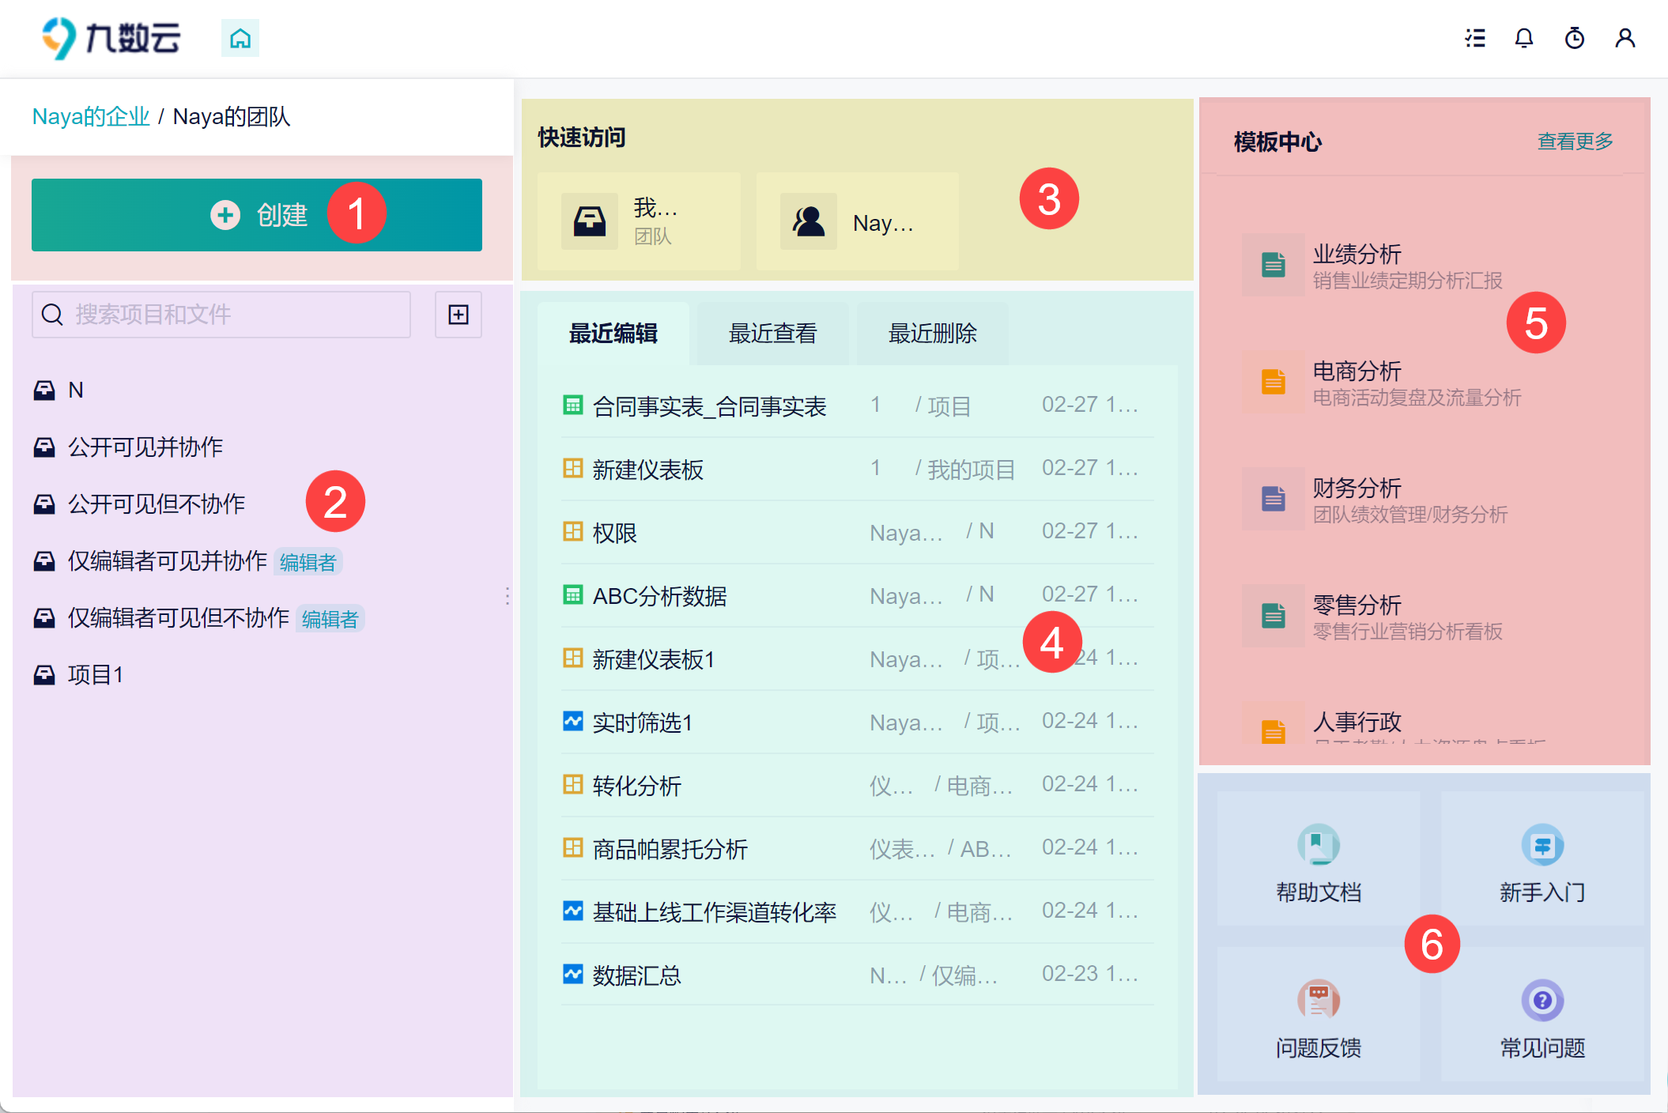Open the 常见问题 FAQ icon
This screenshot has width=1668, height=1113.
click(1542, 1001)
